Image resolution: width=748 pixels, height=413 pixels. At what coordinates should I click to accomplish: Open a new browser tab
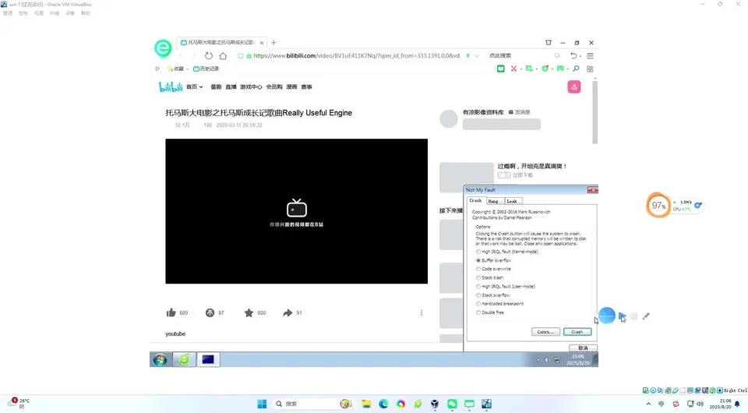click(273, 42)
